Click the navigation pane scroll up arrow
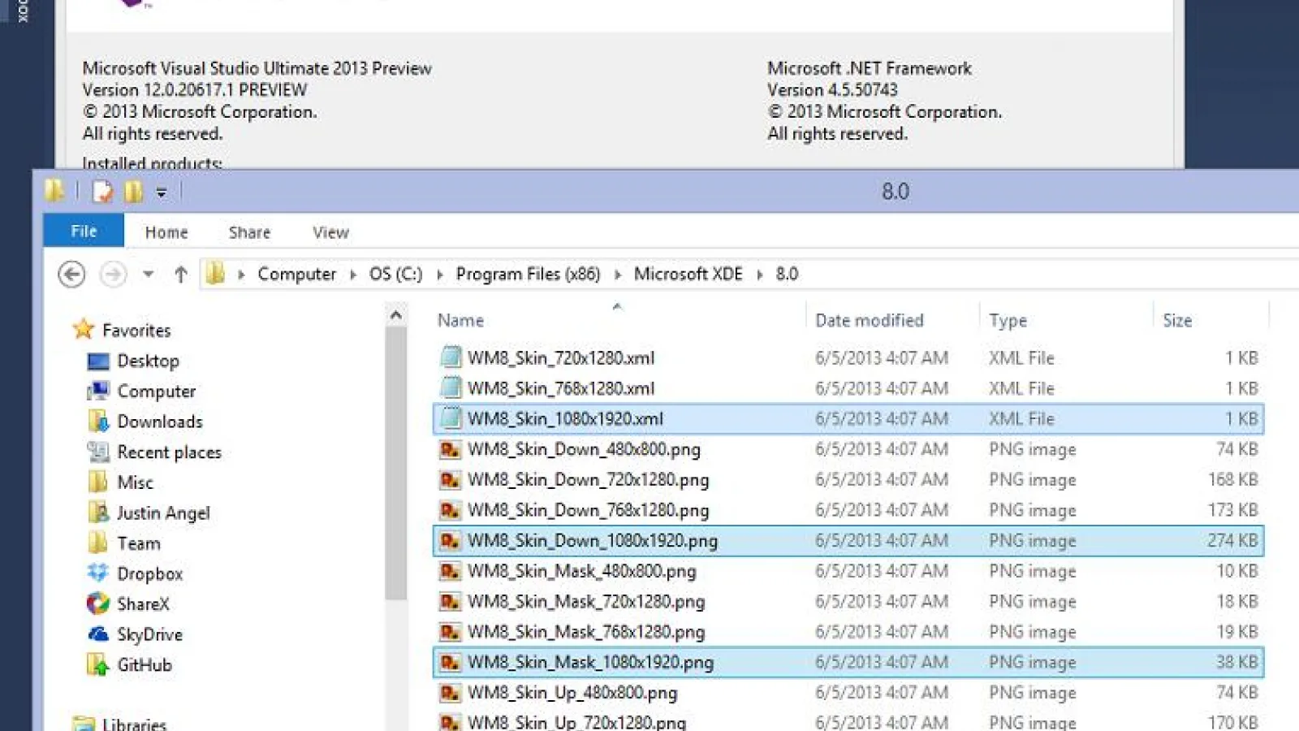The image size is (1299, 731). click(x=396, y=315)
